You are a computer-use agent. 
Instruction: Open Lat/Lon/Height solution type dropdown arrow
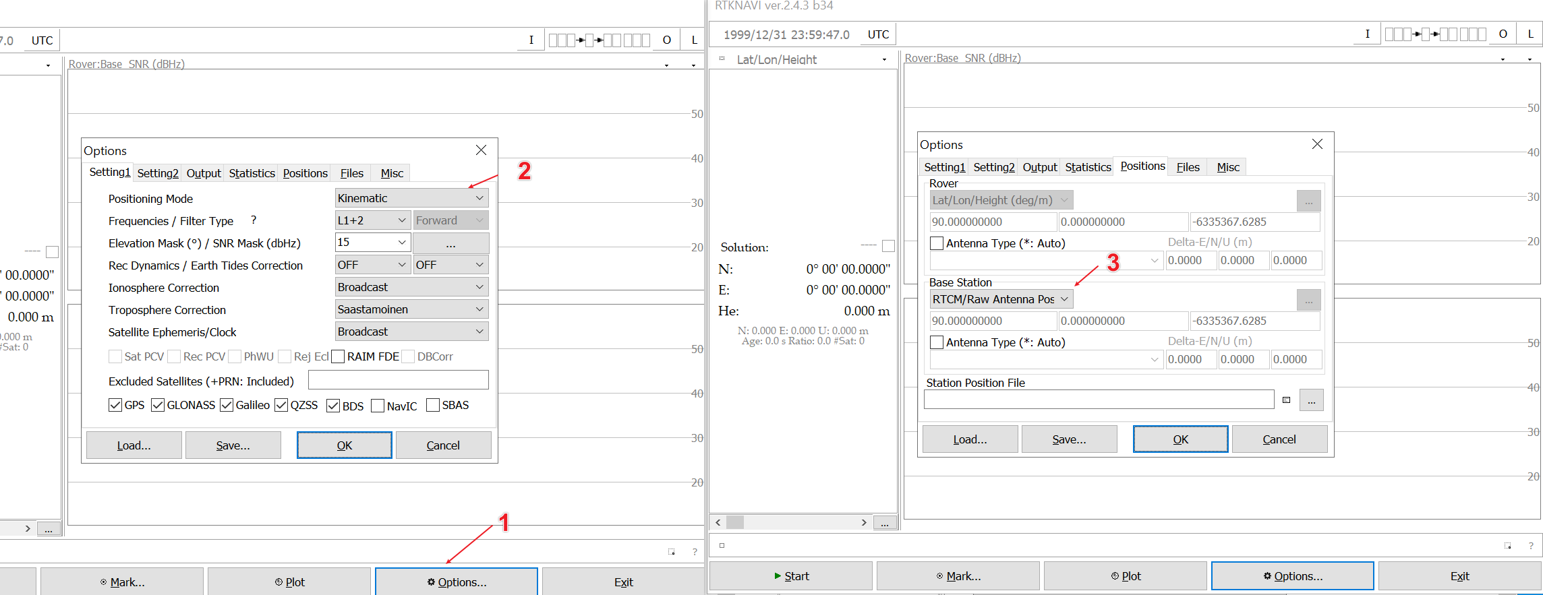(884, 60)
